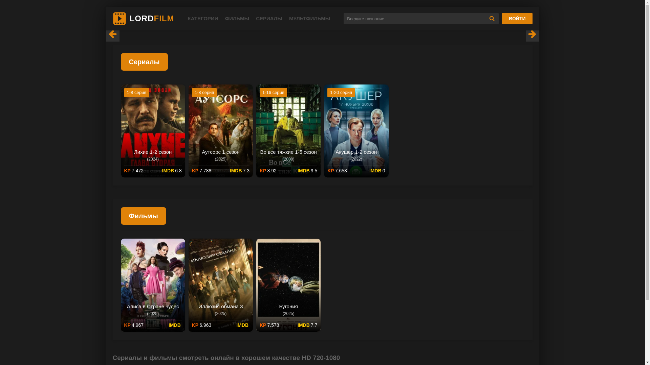The image size is (650, 365).
Task: Open the Фильмы menu item
Action: pyautogui.click(x=237, y=19)
